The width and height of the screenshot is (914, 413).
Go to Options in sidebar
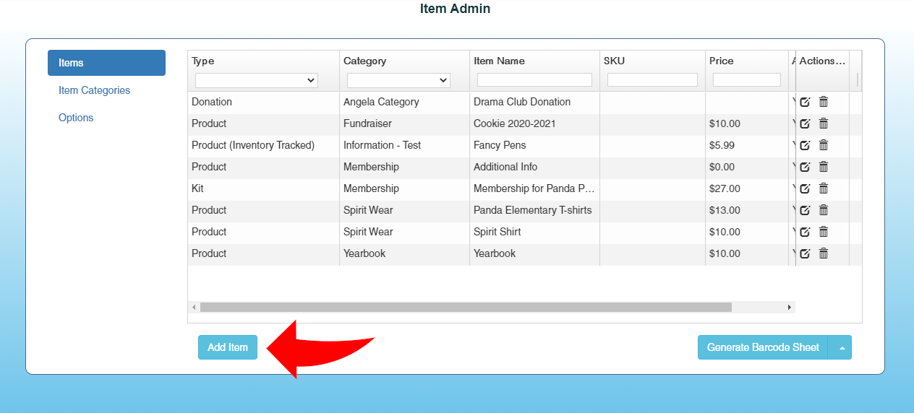[76, 118]
